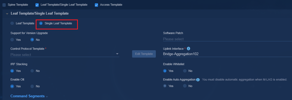292x100 pixels.
Task: Check the Spine Template checkbox
Action: (x=4, y=5)
